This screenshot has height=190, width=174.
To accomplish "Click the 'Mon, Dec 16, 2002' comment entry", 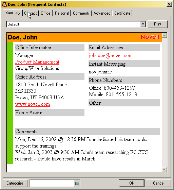I will point(81,143).
